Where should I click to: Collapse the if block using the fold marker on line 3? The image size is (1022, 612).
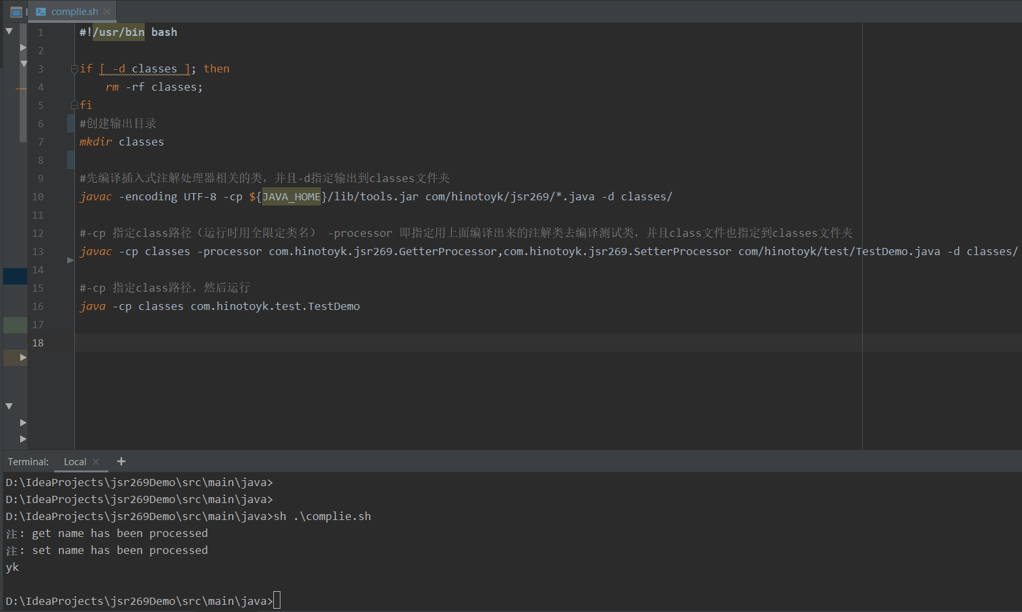74,68
